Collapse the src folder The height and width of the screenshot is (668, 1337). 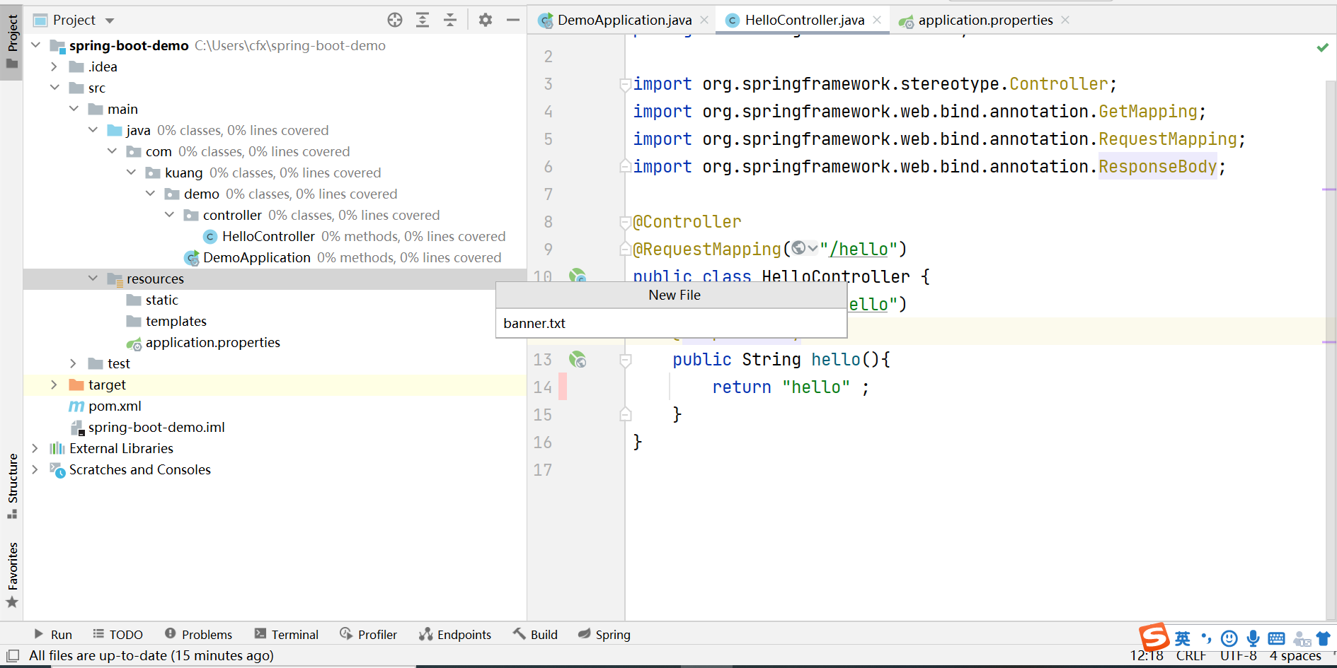coord(54,88)
